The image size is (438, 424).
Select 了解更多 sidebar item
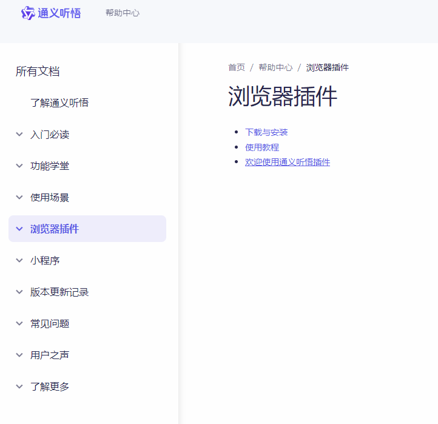50,387
